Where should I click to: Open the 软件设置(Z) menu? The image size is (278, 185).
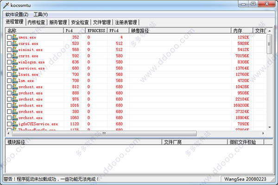tap(17, 14)
